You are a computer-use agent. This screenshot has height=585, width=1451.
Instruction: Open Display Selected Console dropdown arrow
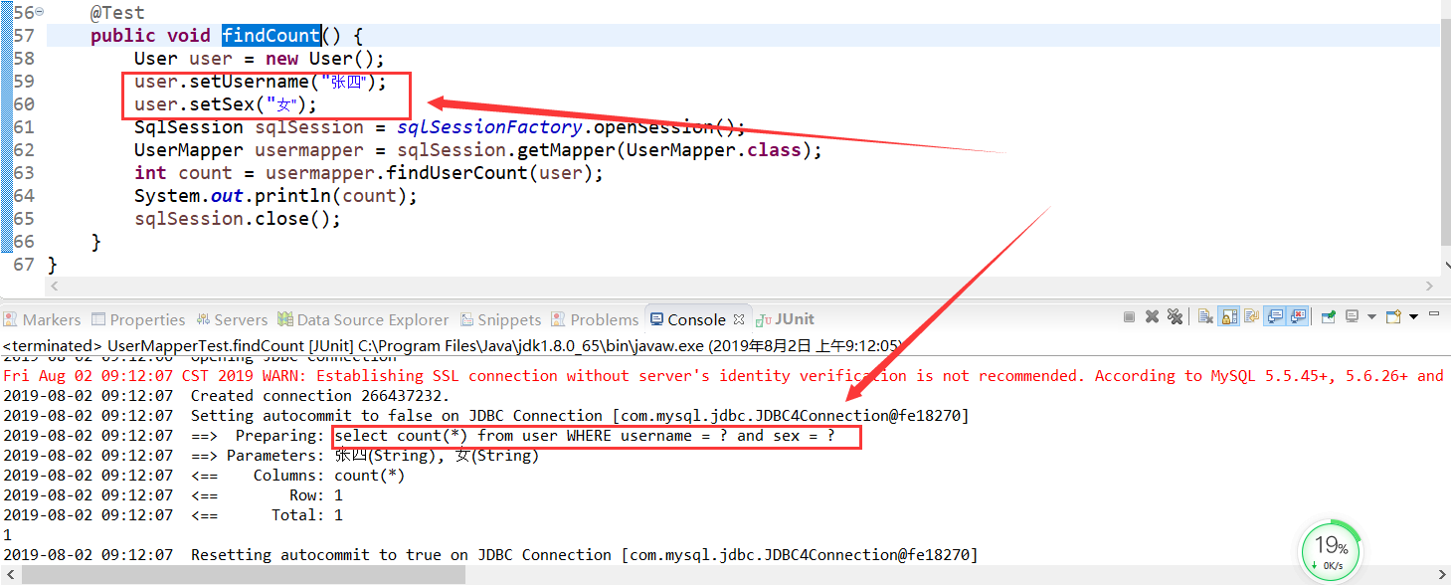point(1371,316)
